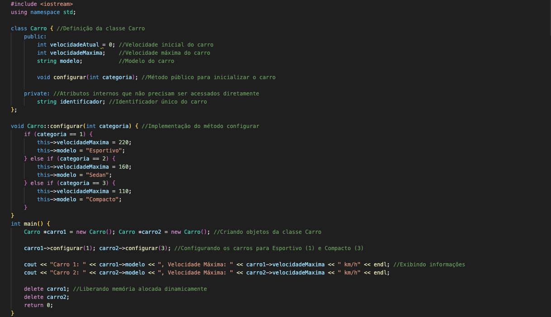Click the comment starting "//Configurando os carros"
551x317 pixels.
point(269,248)
